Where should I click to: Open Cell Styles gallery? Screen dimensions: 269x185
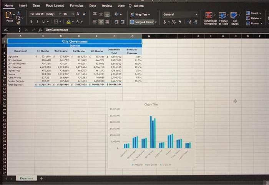(x=235, y=18)
